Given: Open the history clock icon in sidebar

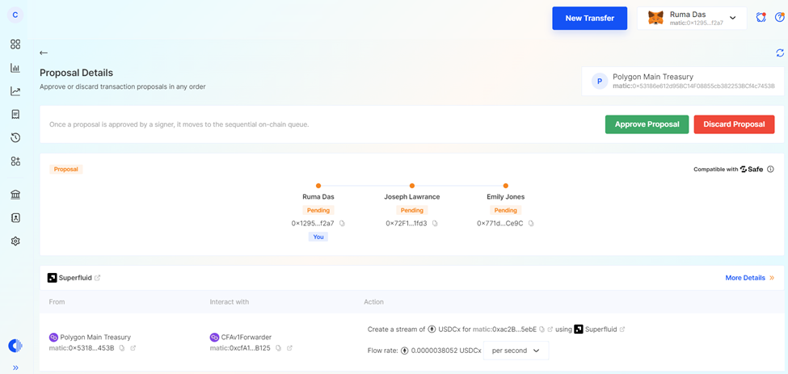Looking at the screenshot, I should 15,138.
